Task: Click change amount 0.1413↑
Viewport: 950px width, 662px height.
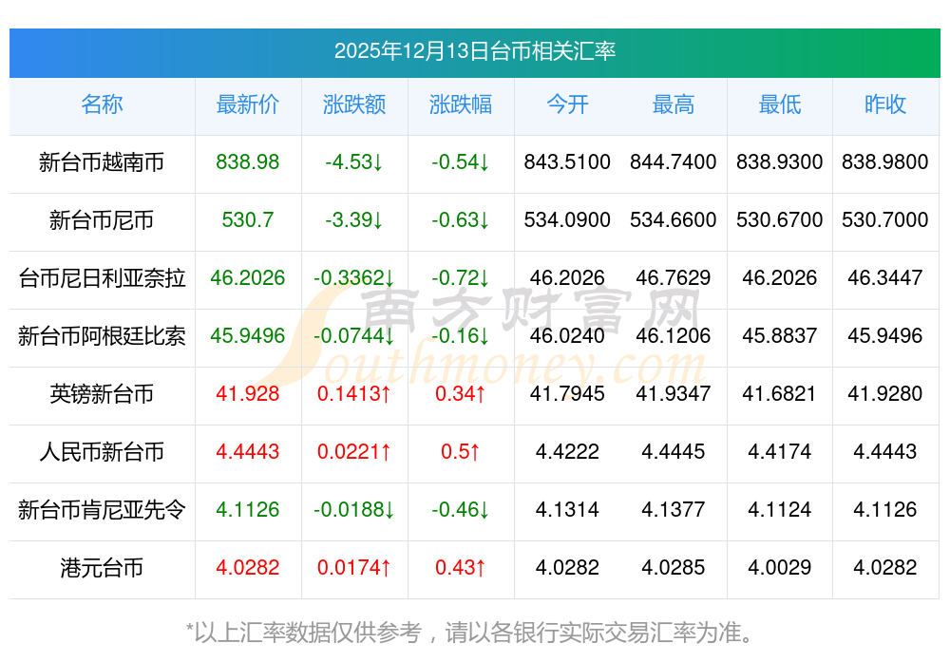Action: 353,394
